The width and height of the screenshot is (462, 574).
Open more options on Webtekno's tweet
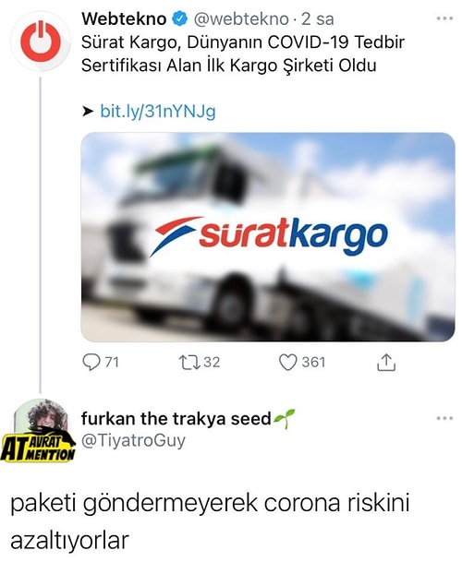pos(444,18)
